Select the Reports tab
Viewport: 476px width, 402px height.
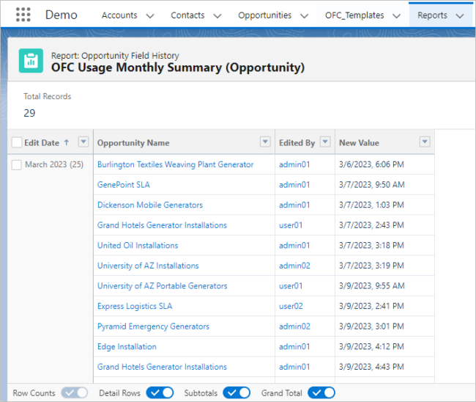(x=432, y=15)
